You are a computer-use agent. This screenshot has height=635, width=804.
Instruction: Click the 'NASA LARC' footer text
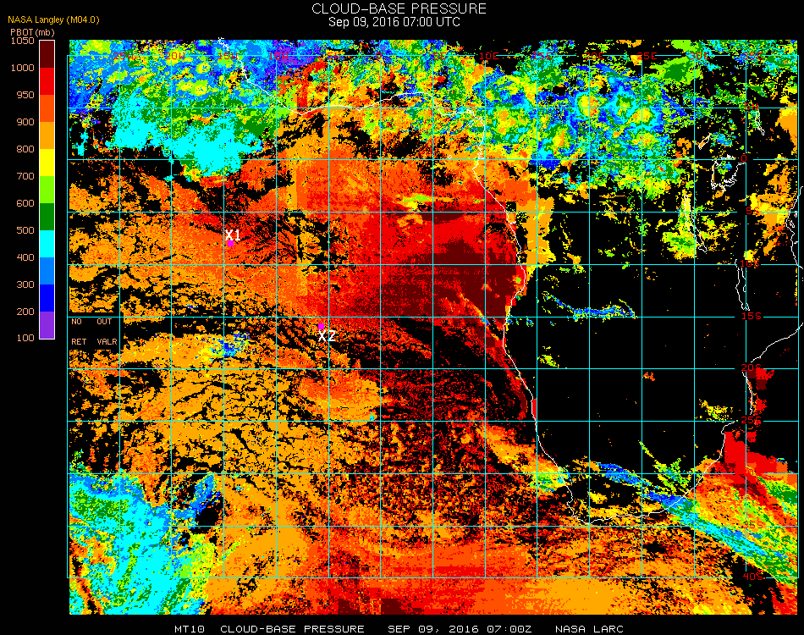tap(589, 629)
